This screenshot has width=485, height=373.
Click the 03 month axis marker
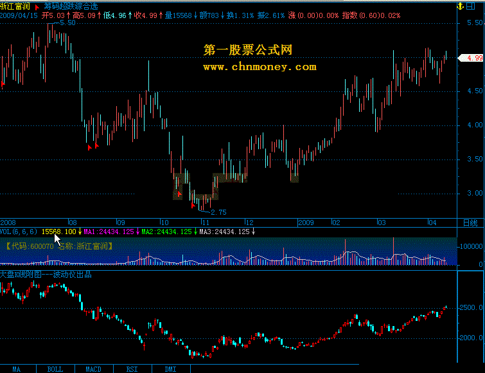pos(382,223)
